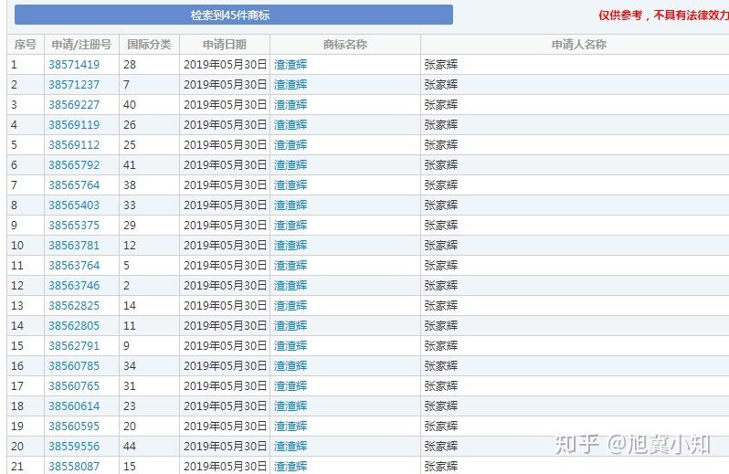This screenshot has height=474, width=729.
Task: Open registration number 38565375 link
Action: pos(74,226)
